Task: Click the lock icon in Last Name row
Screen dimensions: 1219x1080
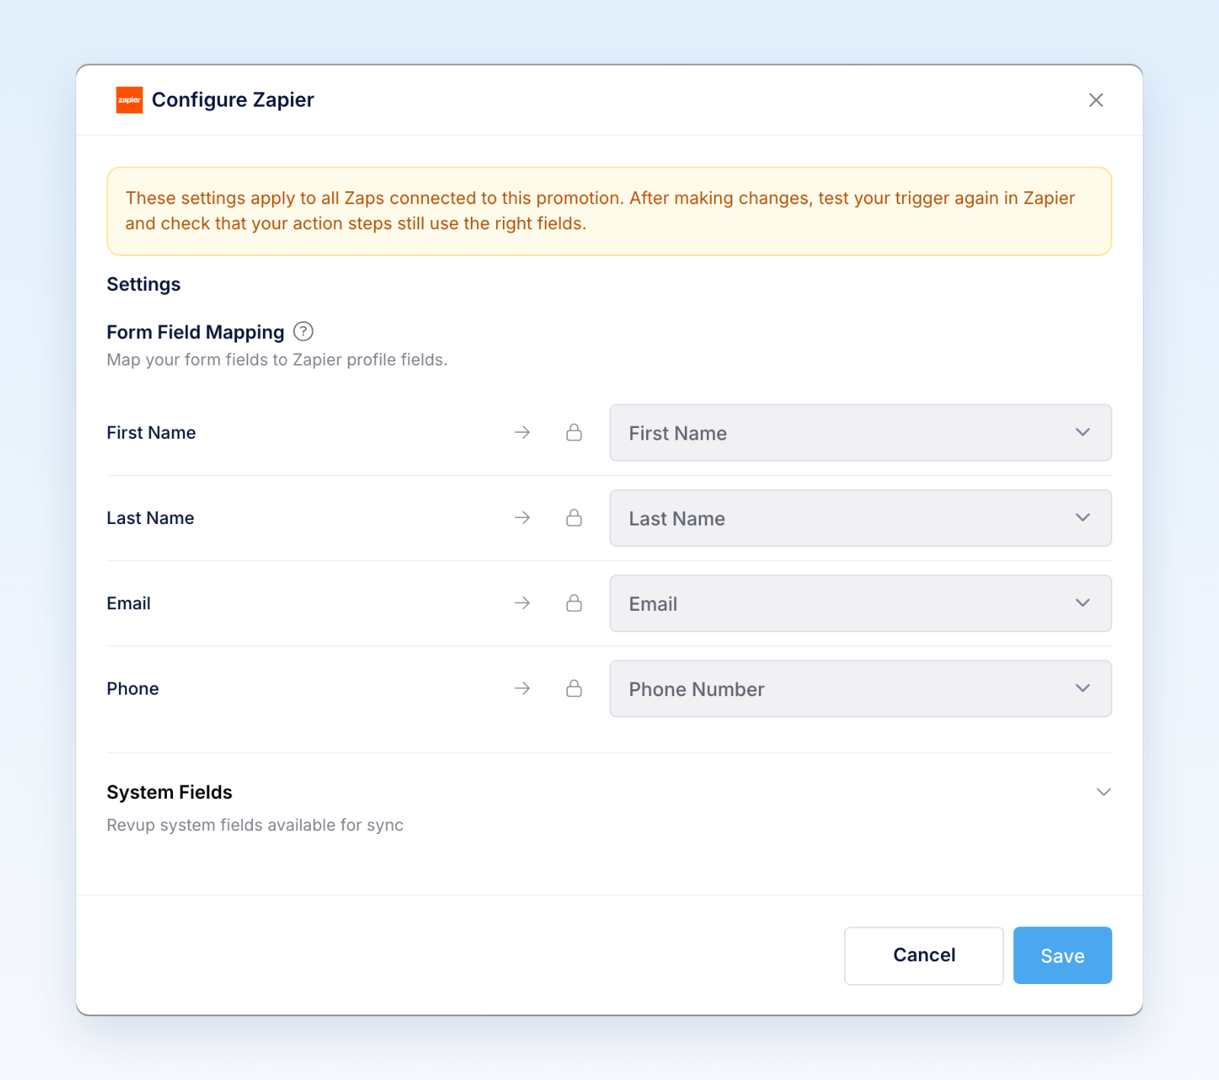Action: coord(574,518)
